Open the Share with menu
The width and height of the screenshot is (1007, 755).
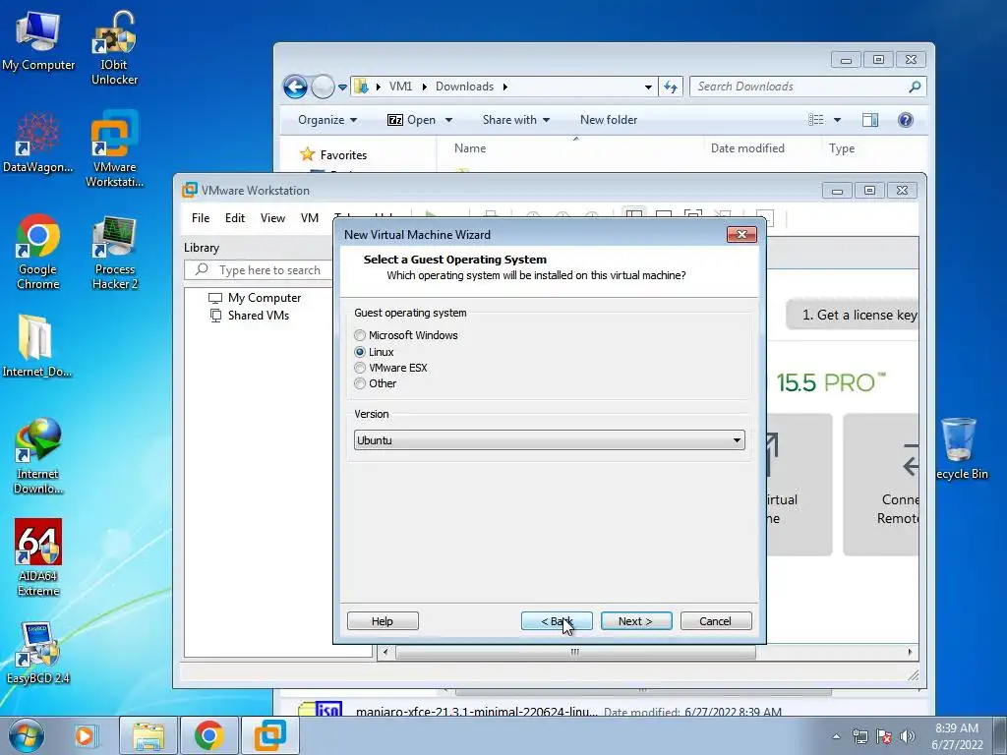[515, 120]
